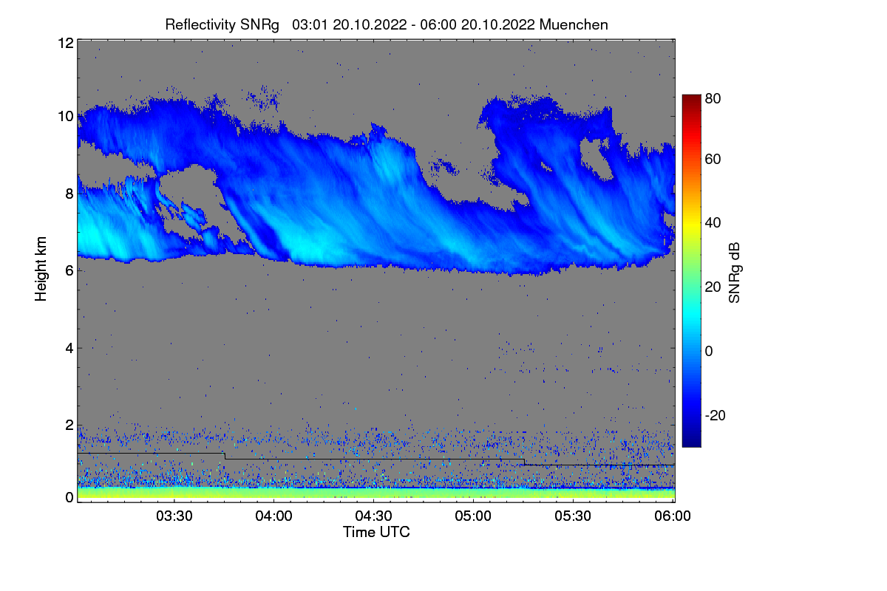
Task: Click the colorbar value 40
Action: click(713, 223)
